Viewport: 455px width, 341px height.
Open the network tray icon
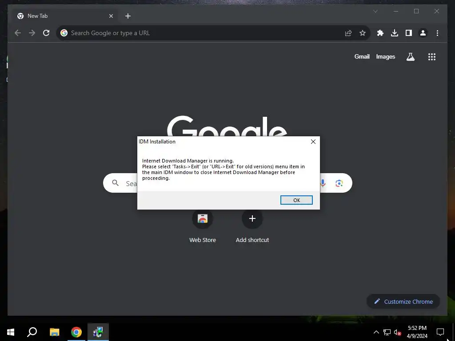[x=387, y=332]
